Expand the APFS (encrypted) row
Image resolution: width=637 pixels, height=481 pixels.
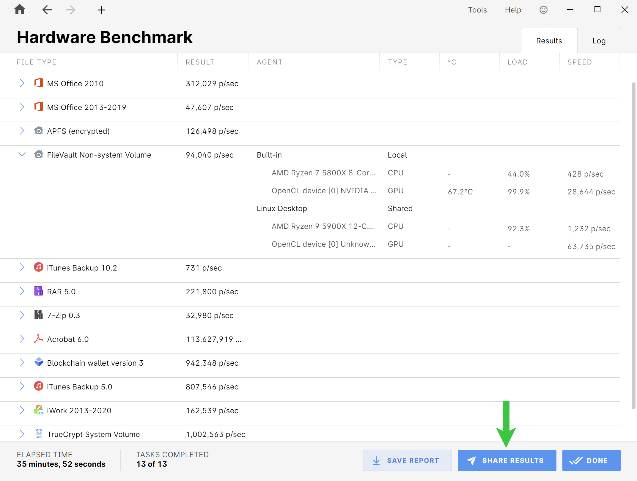[22, 131]
